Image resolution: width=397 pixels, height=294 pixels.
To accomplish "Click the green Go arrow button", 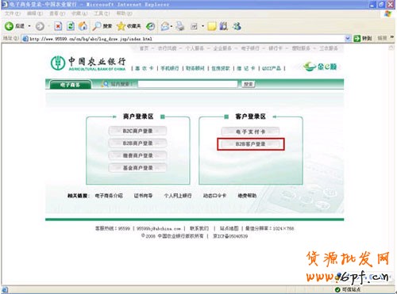I will (357, 39).
